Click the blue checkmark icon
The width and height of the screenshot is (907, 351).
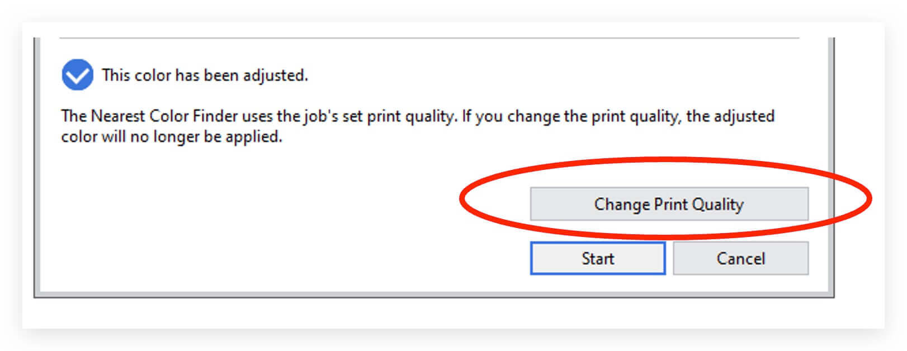(x=77, y=75)
